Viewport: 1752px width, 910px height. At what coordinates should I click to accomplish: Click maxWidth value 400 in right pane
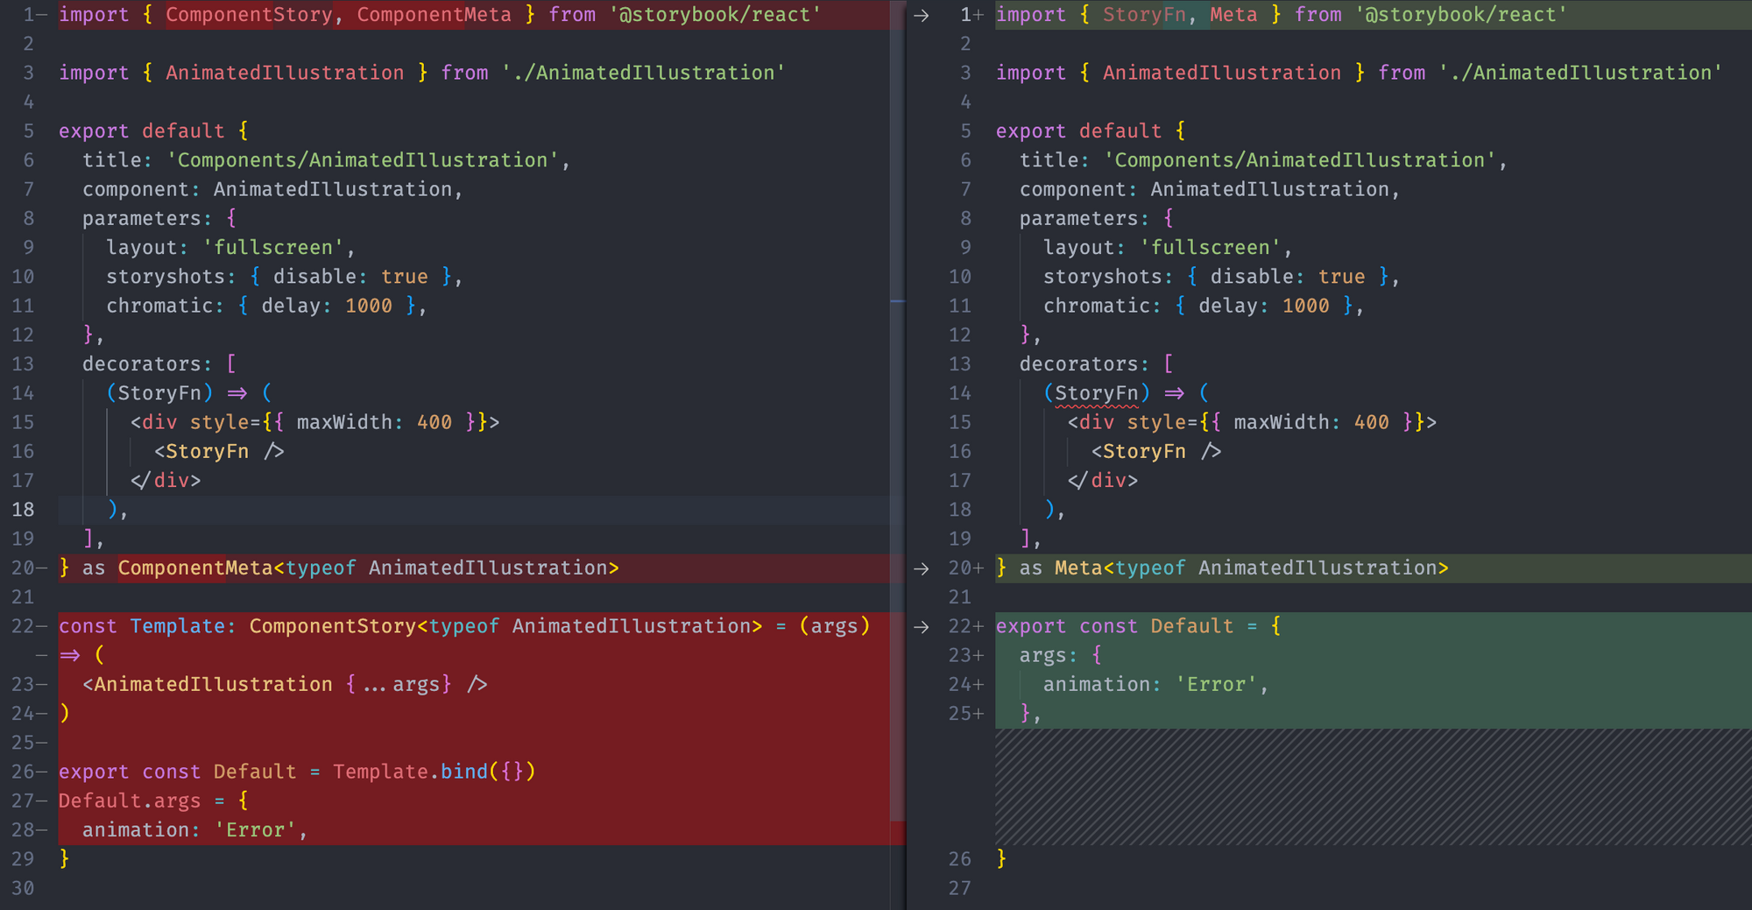1372,422
